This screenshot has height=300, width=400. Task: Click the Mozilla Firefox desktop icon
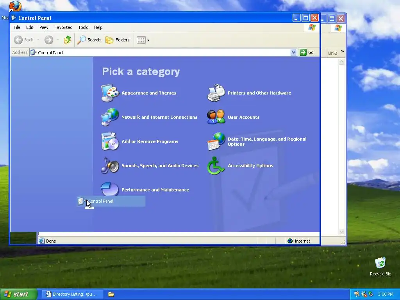pos(15,6)
